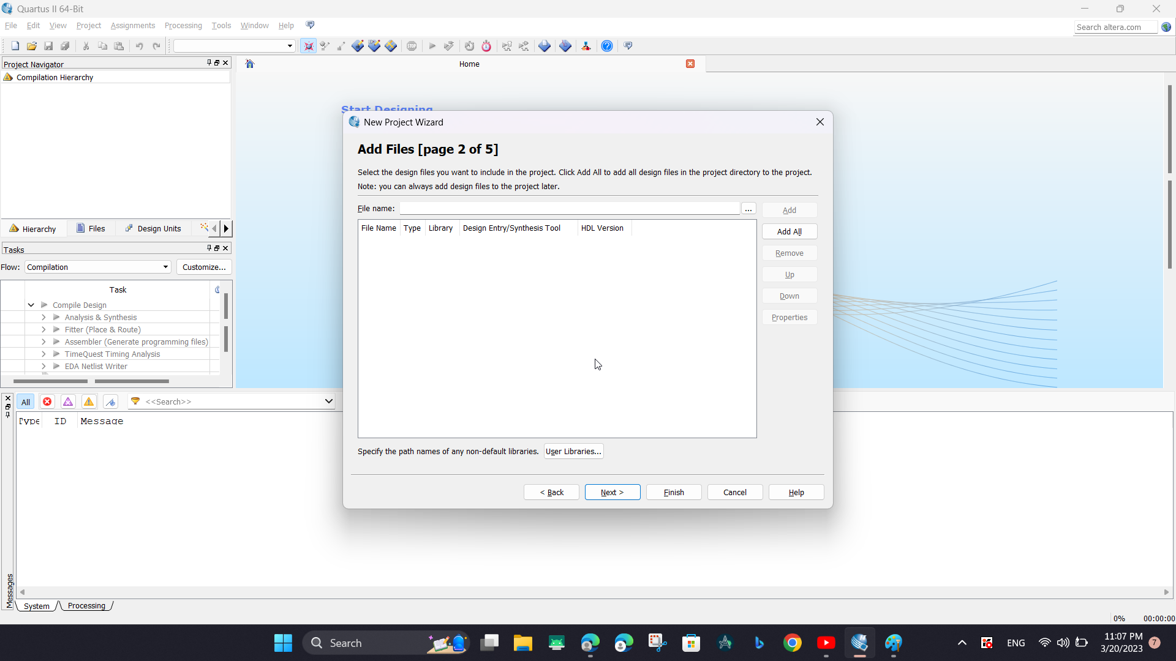Open a new file with the toolbar icon
Screen dimensions: 1176x661
(15, 45)
